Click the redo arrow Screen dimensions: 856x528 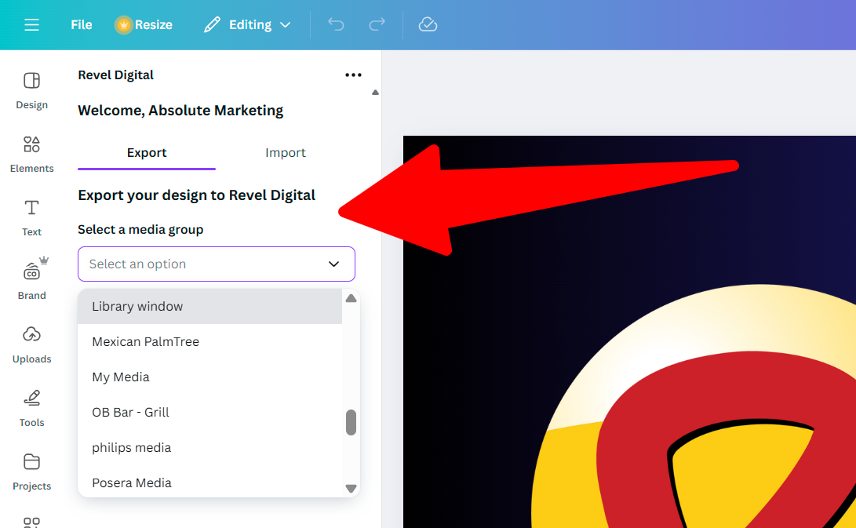377,24
